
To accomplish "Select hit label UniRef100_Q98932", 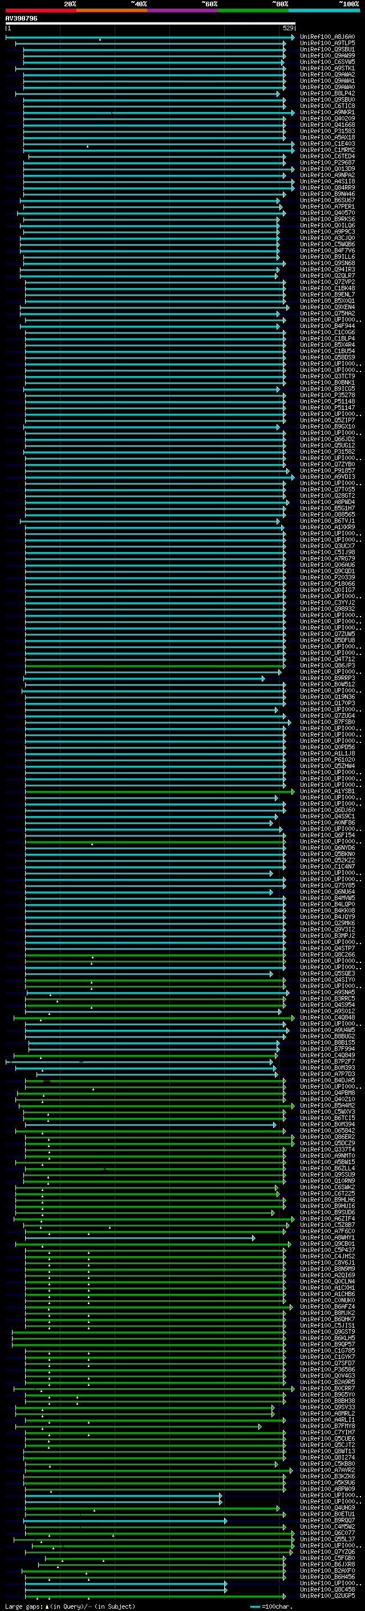I will tap(327, 609).
